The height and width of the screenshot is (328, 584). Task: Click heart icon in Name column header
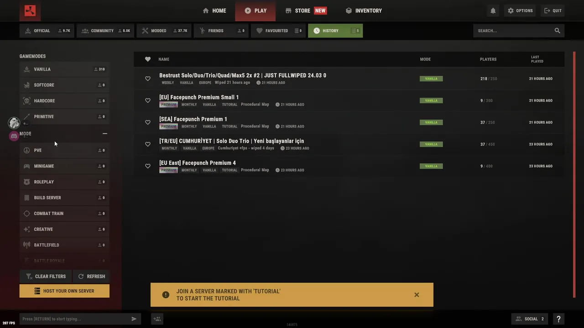tap(148, 59)
